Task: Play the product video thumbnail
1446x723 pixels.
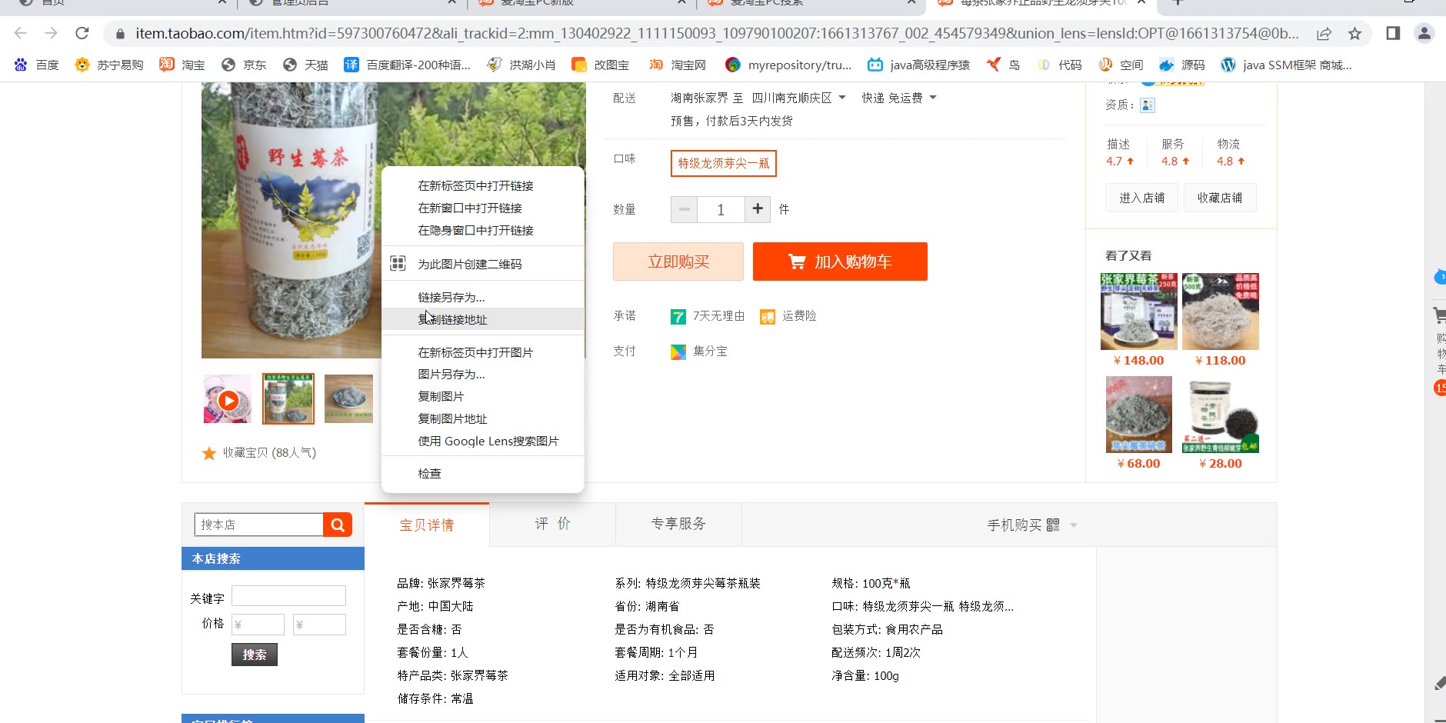Action: tap(228, 400)
